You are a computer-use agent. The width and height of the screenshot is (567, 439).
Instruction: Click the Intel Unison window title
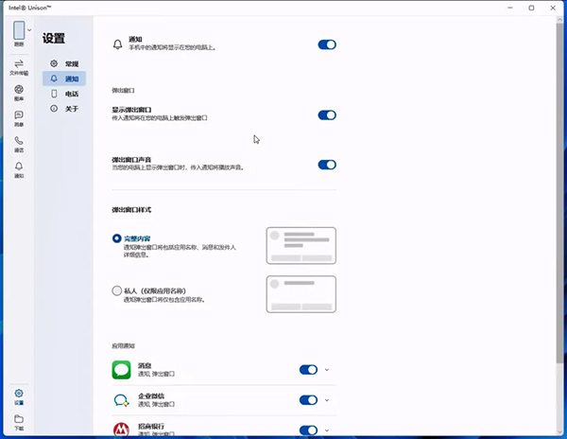[x=30, y=8]
